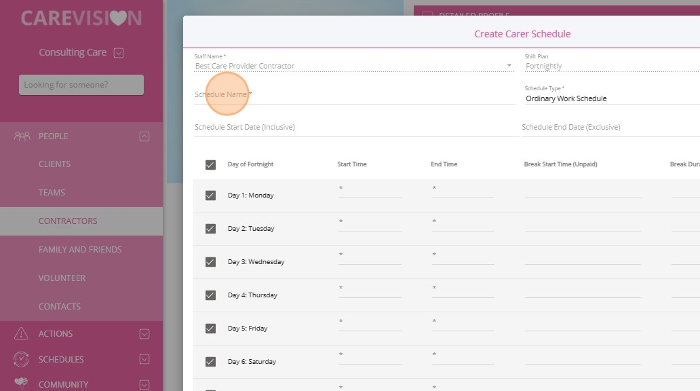Click Wednesday's Break Start Time field

tap(583, 258)
